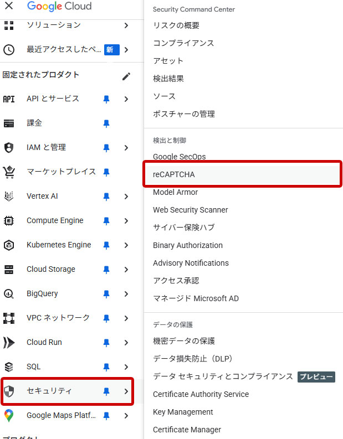343x439 pixels.
Task: Expand Vertex AI submenu arrow
Action: (126, 197)
